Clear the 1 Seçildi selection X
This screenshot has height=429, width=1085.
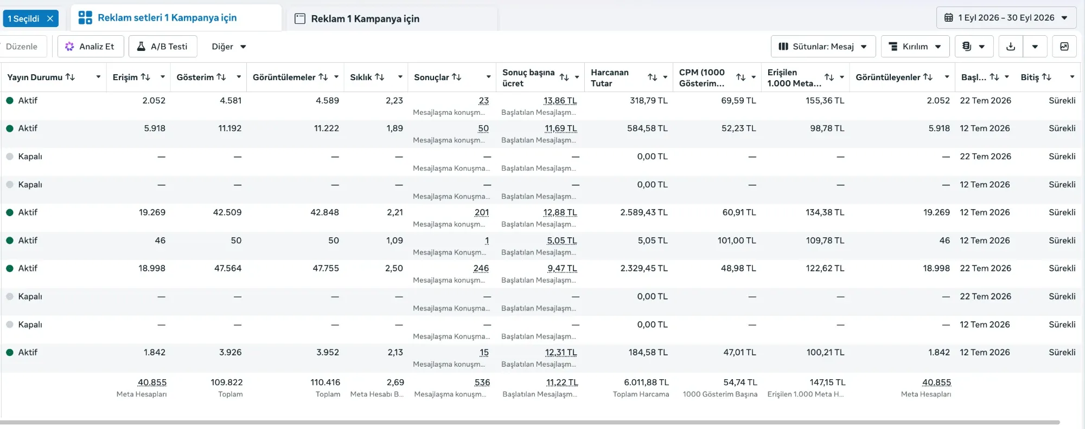tap(50, 18)
